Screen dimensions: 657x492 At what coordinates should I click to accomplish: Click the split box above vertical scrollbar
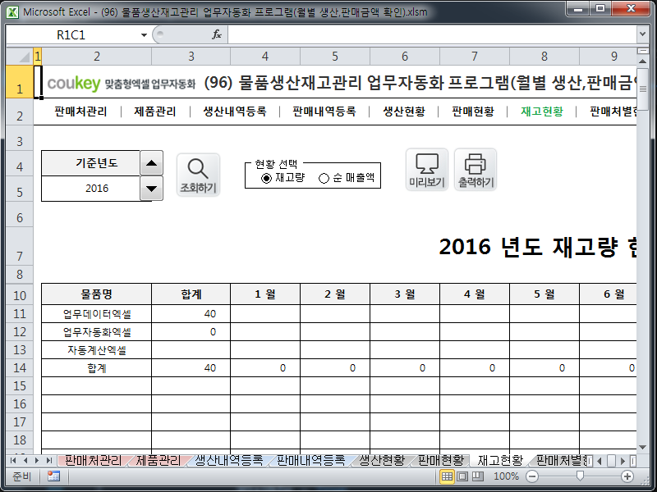coord(643,51)
